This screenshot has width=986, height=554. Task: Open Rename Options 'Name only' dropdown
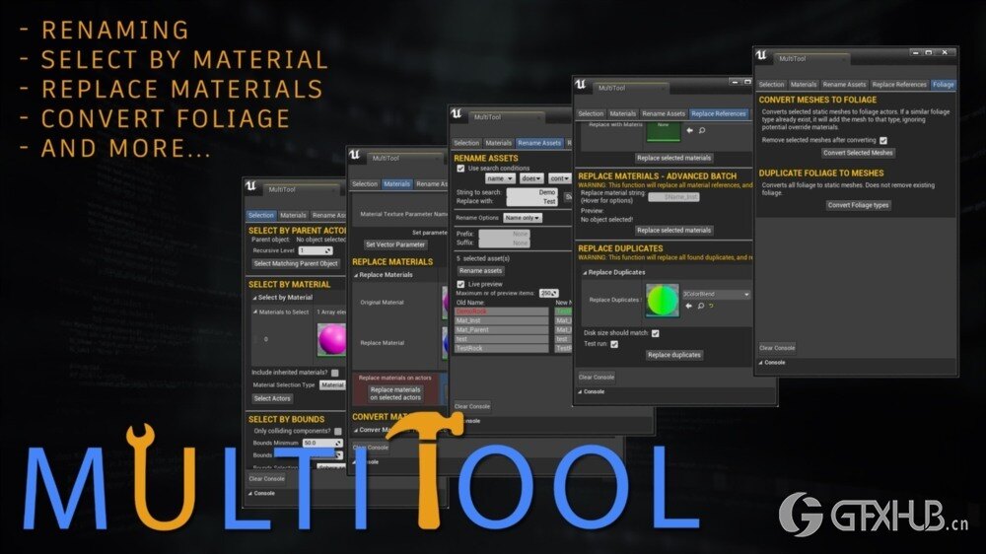pos(522,218)
